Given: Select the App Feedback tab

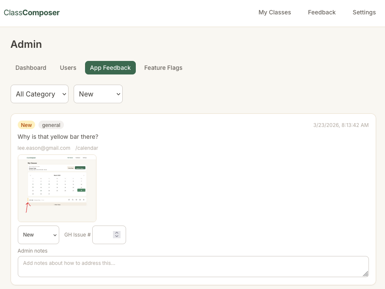Looking at the screenshot, I should [110, 68].
